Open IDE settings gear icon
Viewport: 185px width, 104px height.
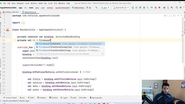181,8
